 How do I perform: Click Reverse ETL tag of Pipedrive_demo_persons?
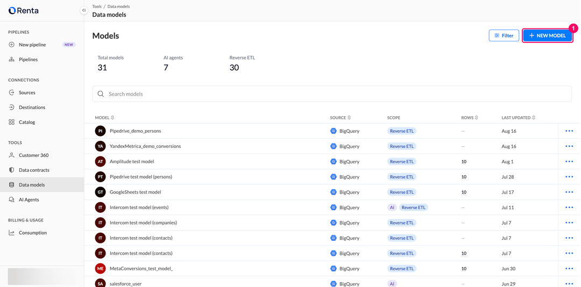tap(402, 131)
